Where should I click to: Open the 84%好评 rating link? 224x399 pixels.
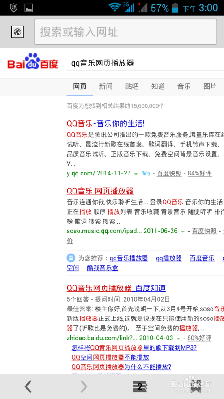click(200, 174)
